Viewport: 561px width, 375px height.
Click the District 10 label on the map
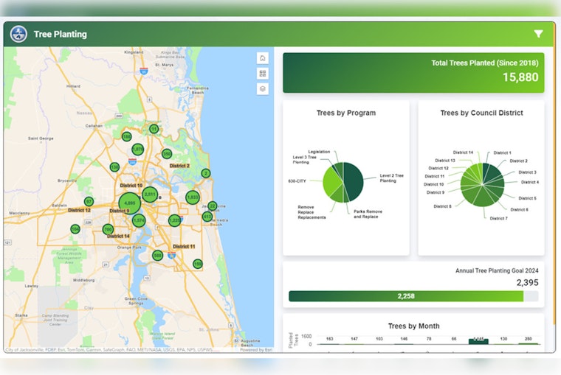[x=131, y=186]
